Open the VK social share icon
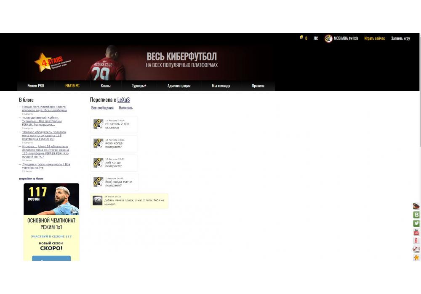 (x=416, y=215)
